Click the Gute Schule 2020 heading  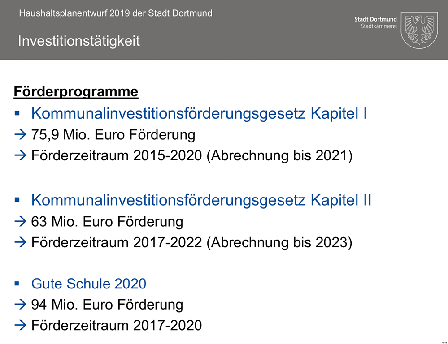(89, 284)
